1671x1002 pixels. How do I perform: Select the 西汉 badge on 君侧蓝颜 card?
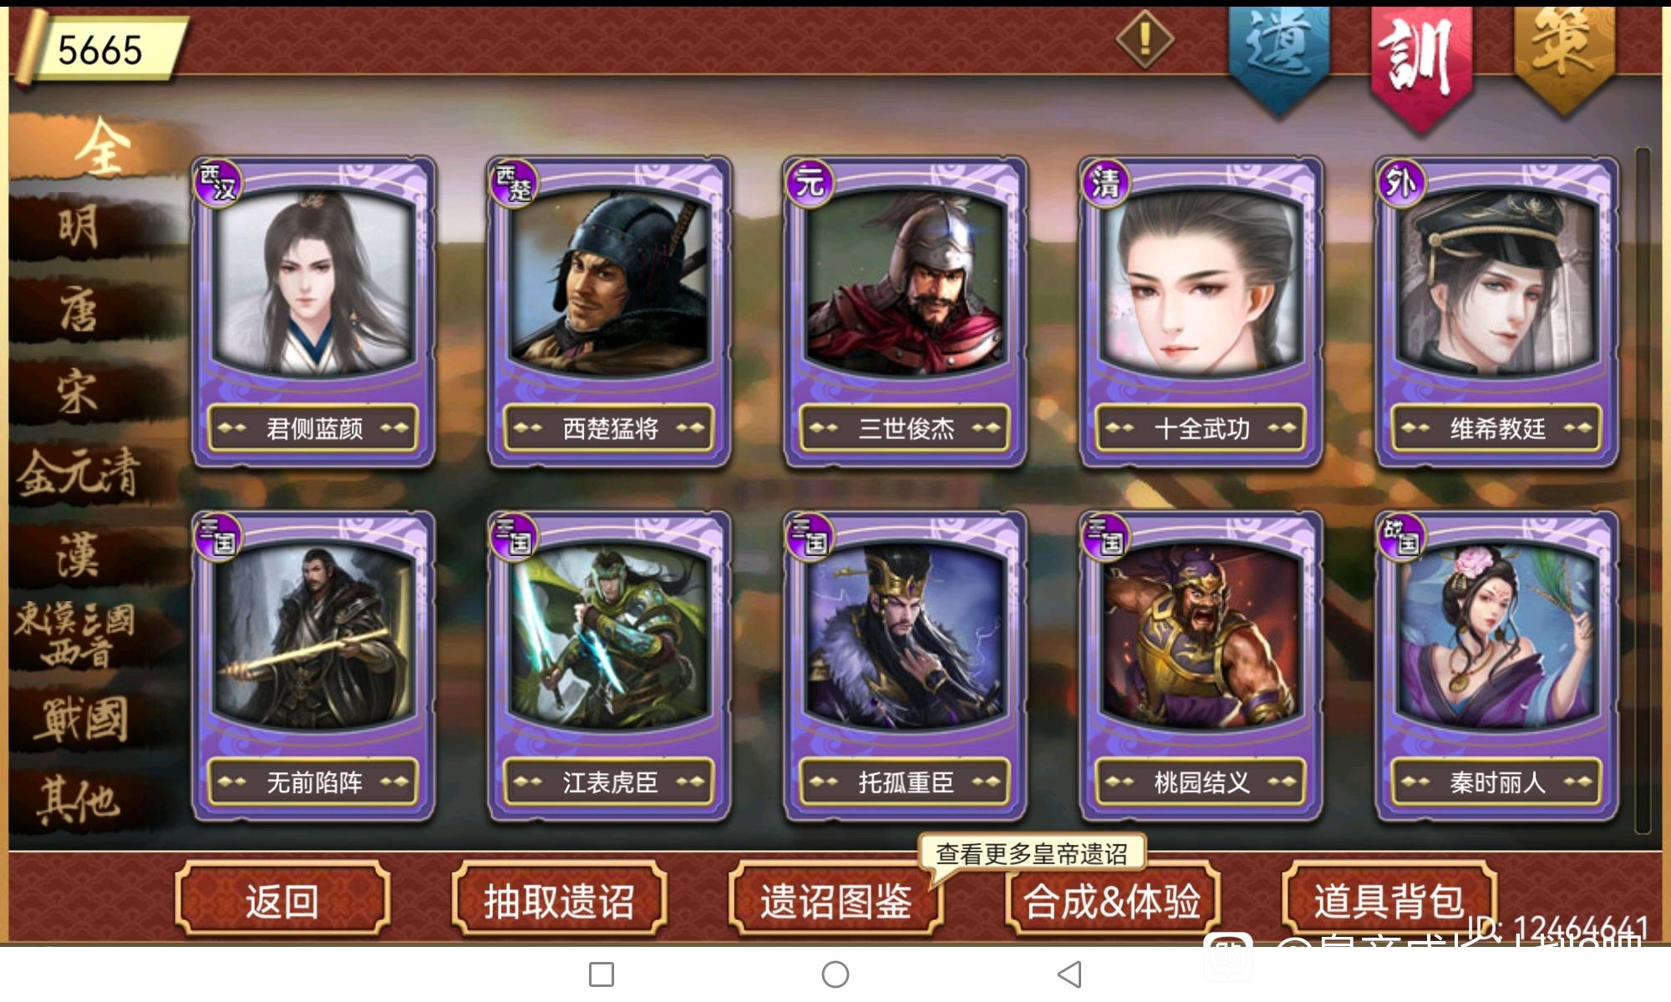point(218,183)
